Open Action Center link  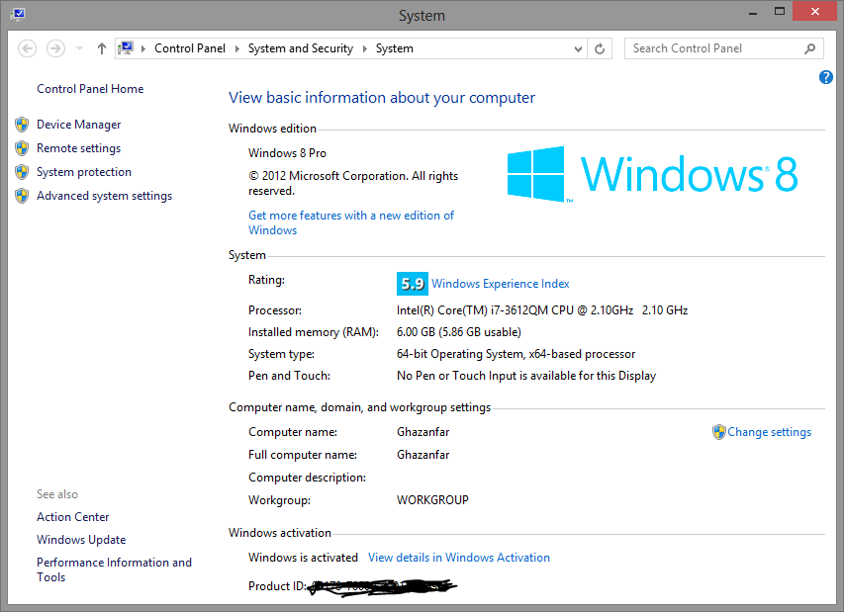pos(72,517)
